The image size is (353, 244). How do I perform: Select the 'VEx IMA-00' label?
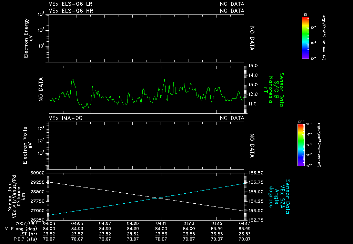65,118
